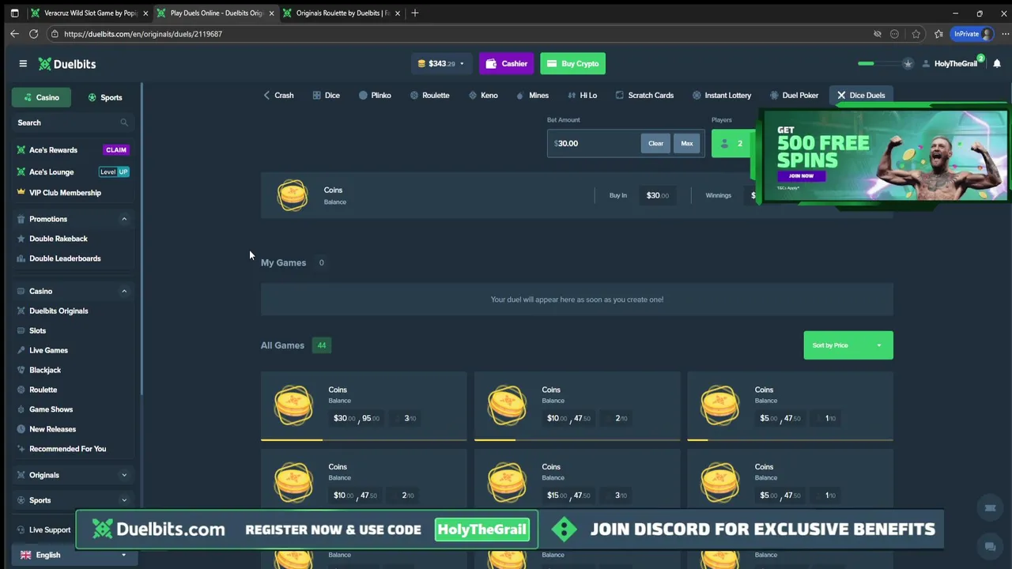
Task: Refresh the browser page
Action: [x=33, y=34]
